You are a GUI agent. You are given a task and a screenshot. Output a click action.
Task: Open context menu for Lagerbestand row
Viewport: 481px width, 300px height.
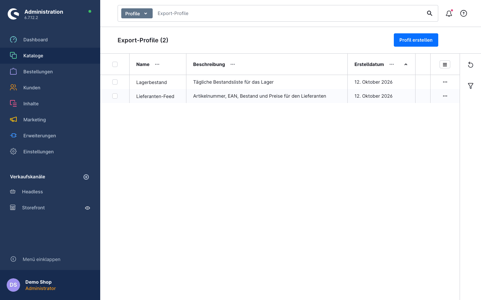tap(445, 82)
